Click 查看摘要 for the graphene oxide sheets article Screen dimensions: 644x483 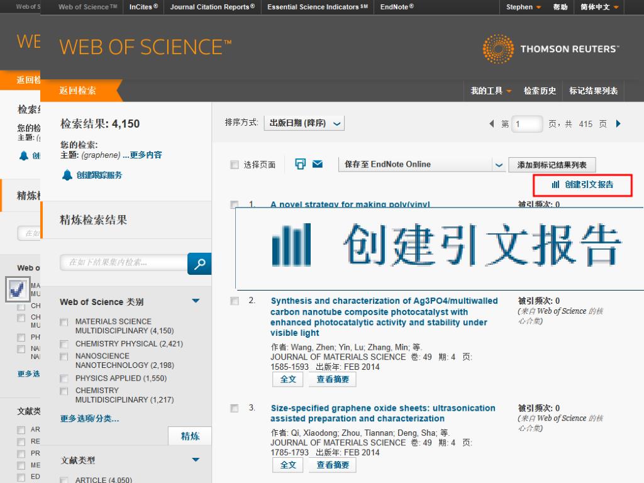click(x=332, y=465)
